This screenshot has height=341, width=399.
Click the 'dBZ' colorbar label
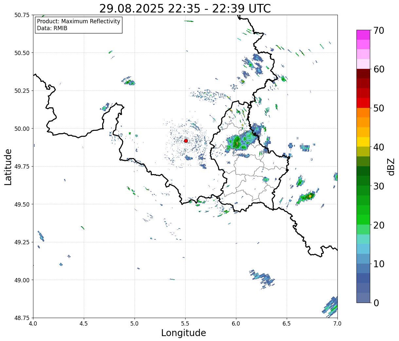coord(391,167)
